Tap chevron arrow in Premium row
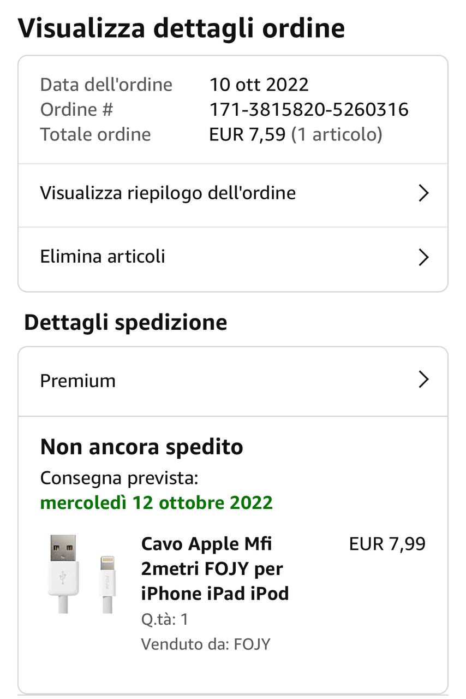Viewport: 466px width, 699px height. pyautogui.click(x=423, y=380)
